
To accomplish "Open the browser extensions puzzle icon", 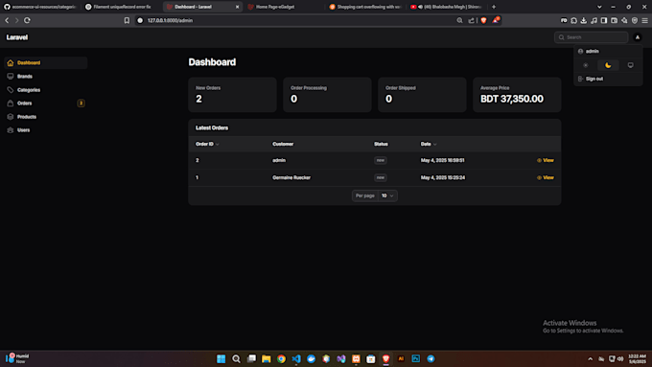I will point(573,20).
